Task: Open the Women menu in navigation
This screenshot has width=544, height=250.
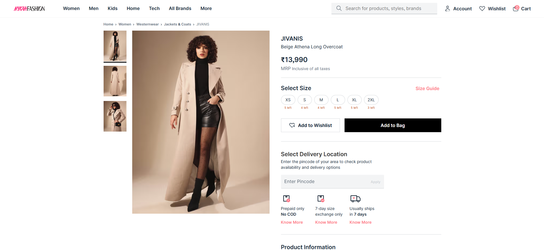Action: click(x=71, y=9)
